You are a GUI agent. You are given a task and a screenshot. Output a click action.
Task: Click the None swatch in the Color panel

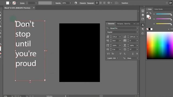point(148,29)
